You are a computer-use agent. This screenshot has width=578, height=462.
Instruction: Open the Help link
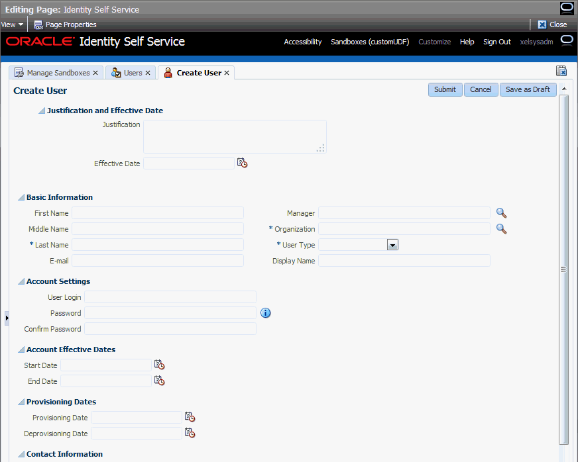467,42
